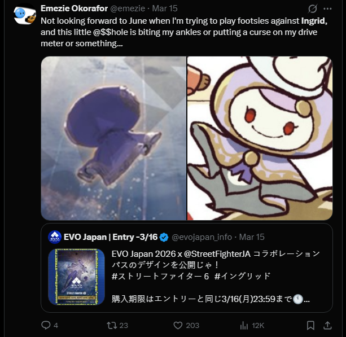Open EVO Japan profile avatar icon

coord(55,237)
